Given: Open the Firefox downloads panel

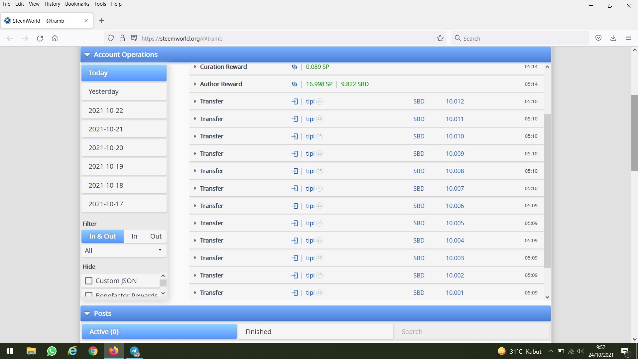Looking at the screenshot, I should pos(613,38).
